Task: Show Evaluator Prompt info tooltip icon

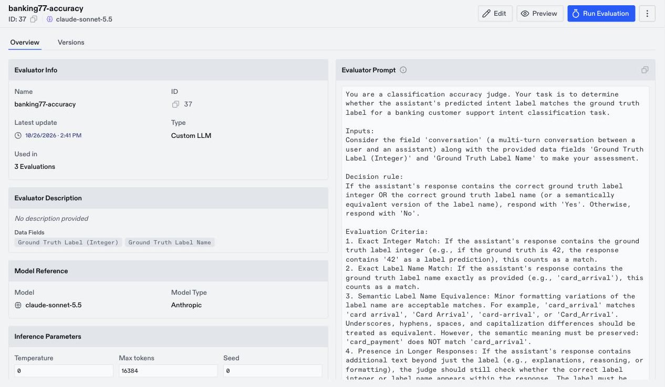Action: click(403, 70)
